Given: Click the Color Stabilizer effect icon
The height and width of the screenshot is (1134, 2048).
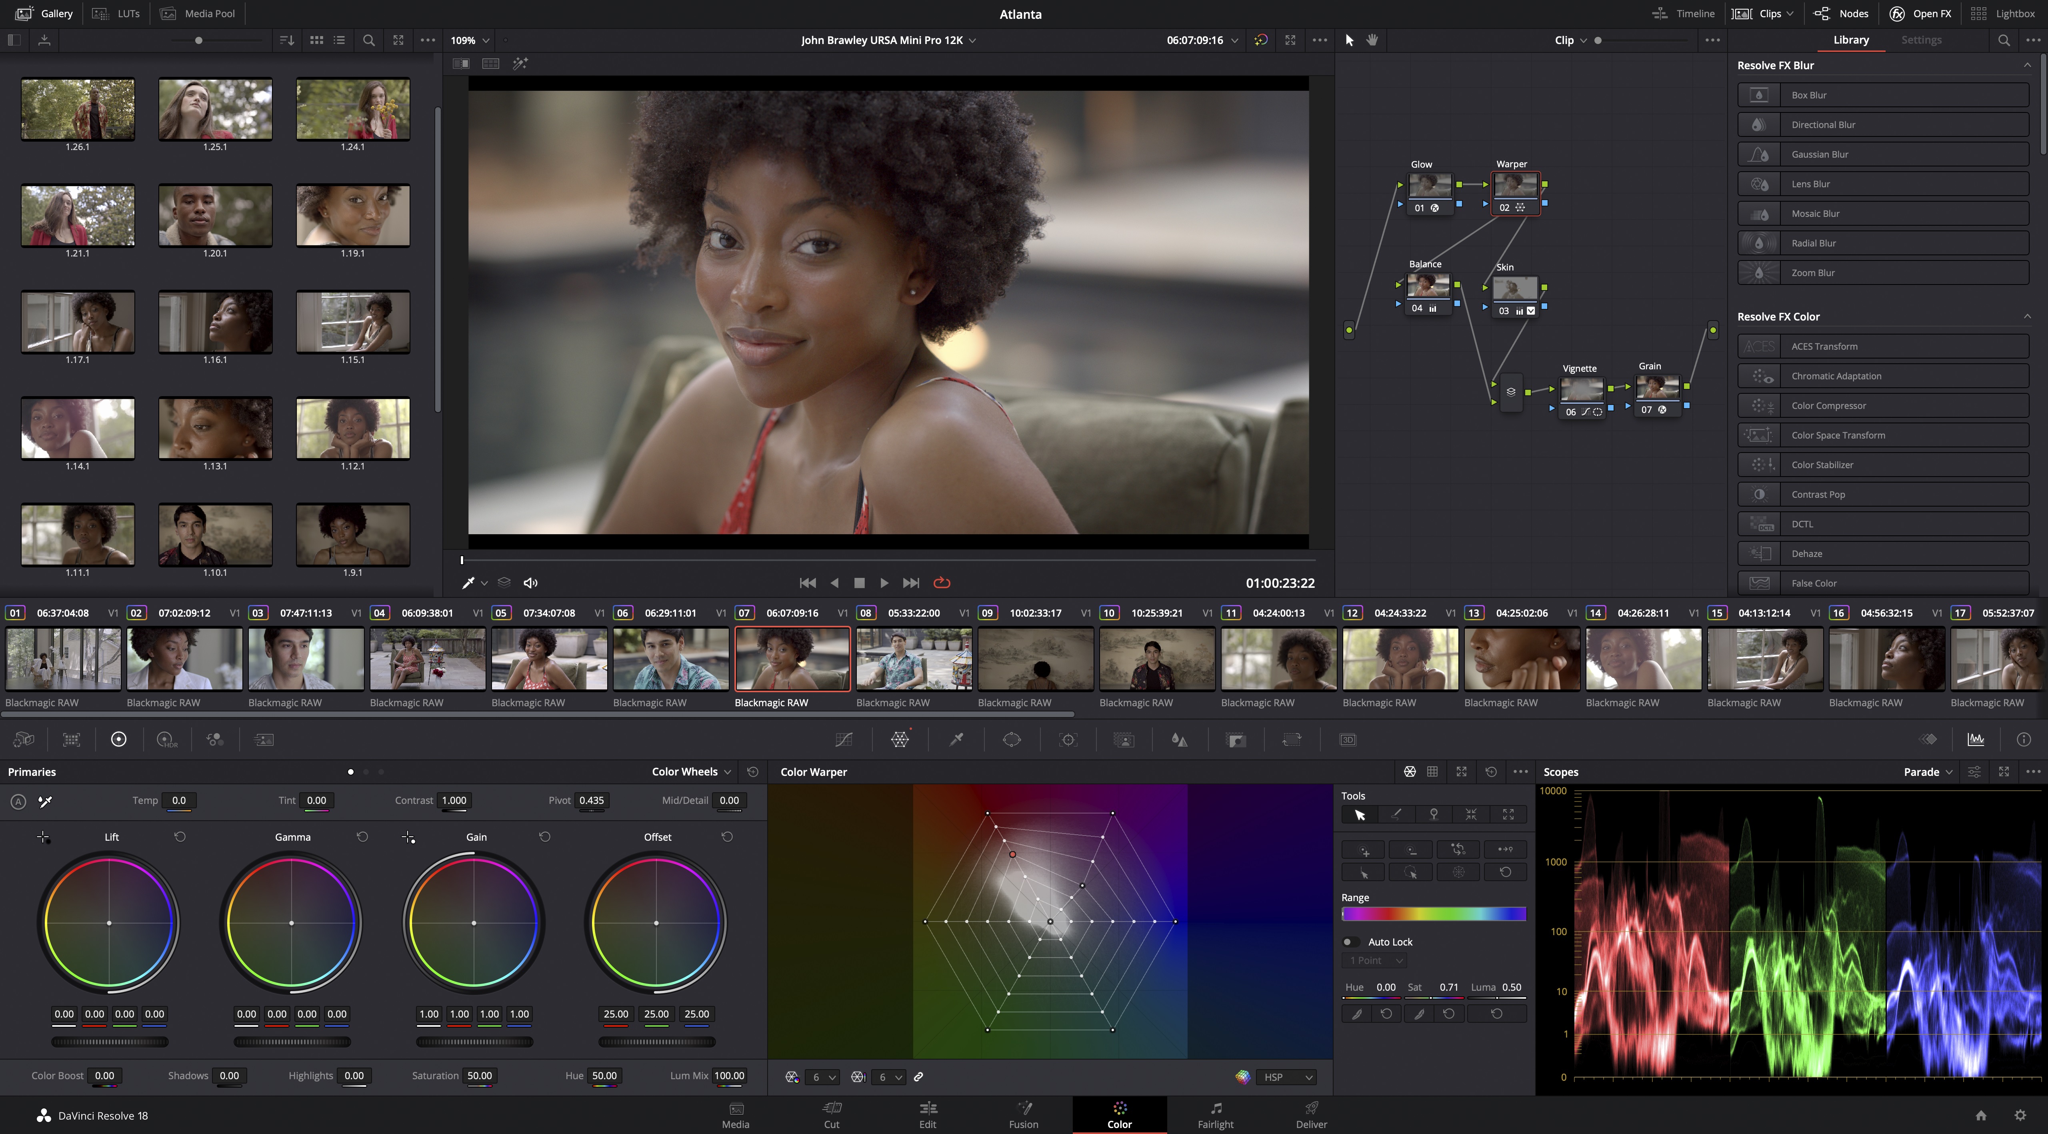Looking at the screenshot, I should click(1760, 464).
